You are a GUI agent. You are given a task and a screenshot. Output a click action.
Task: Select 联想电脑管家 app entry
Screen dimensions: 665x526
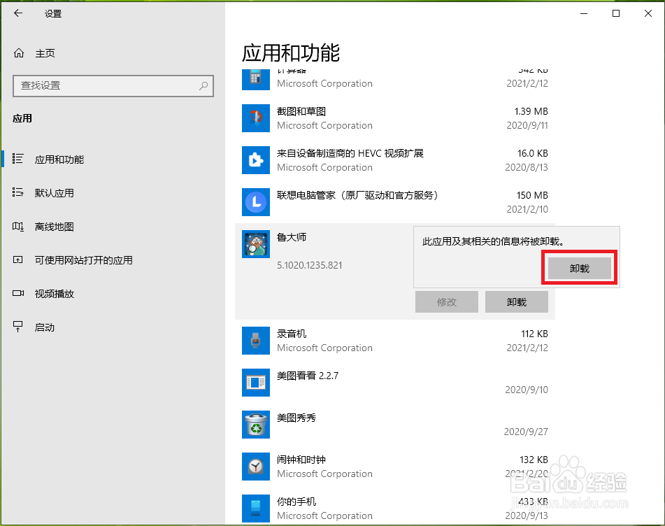coord(395,202)
